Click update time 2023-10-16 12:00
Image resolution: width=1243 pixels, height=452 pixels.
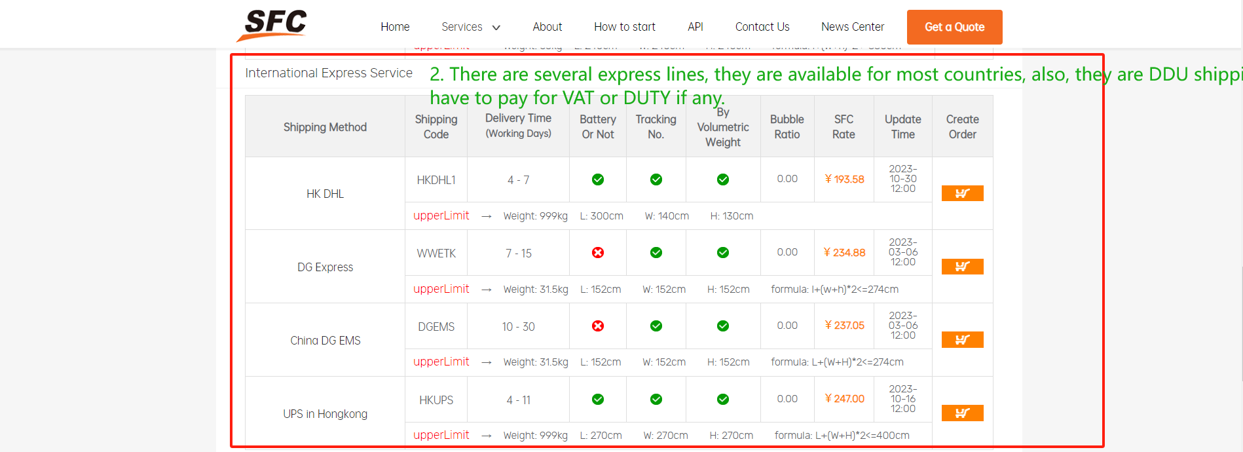coord(903,399)
